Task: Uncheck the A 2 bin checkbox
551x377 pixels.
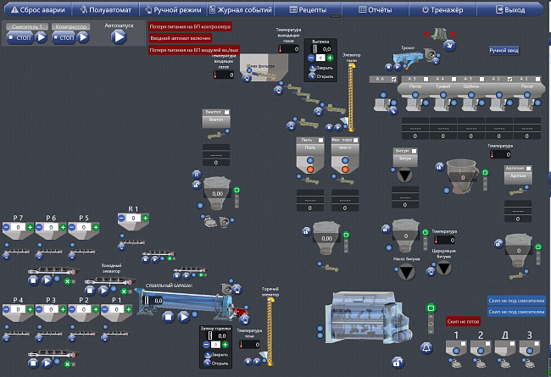Action: [509, 79]
